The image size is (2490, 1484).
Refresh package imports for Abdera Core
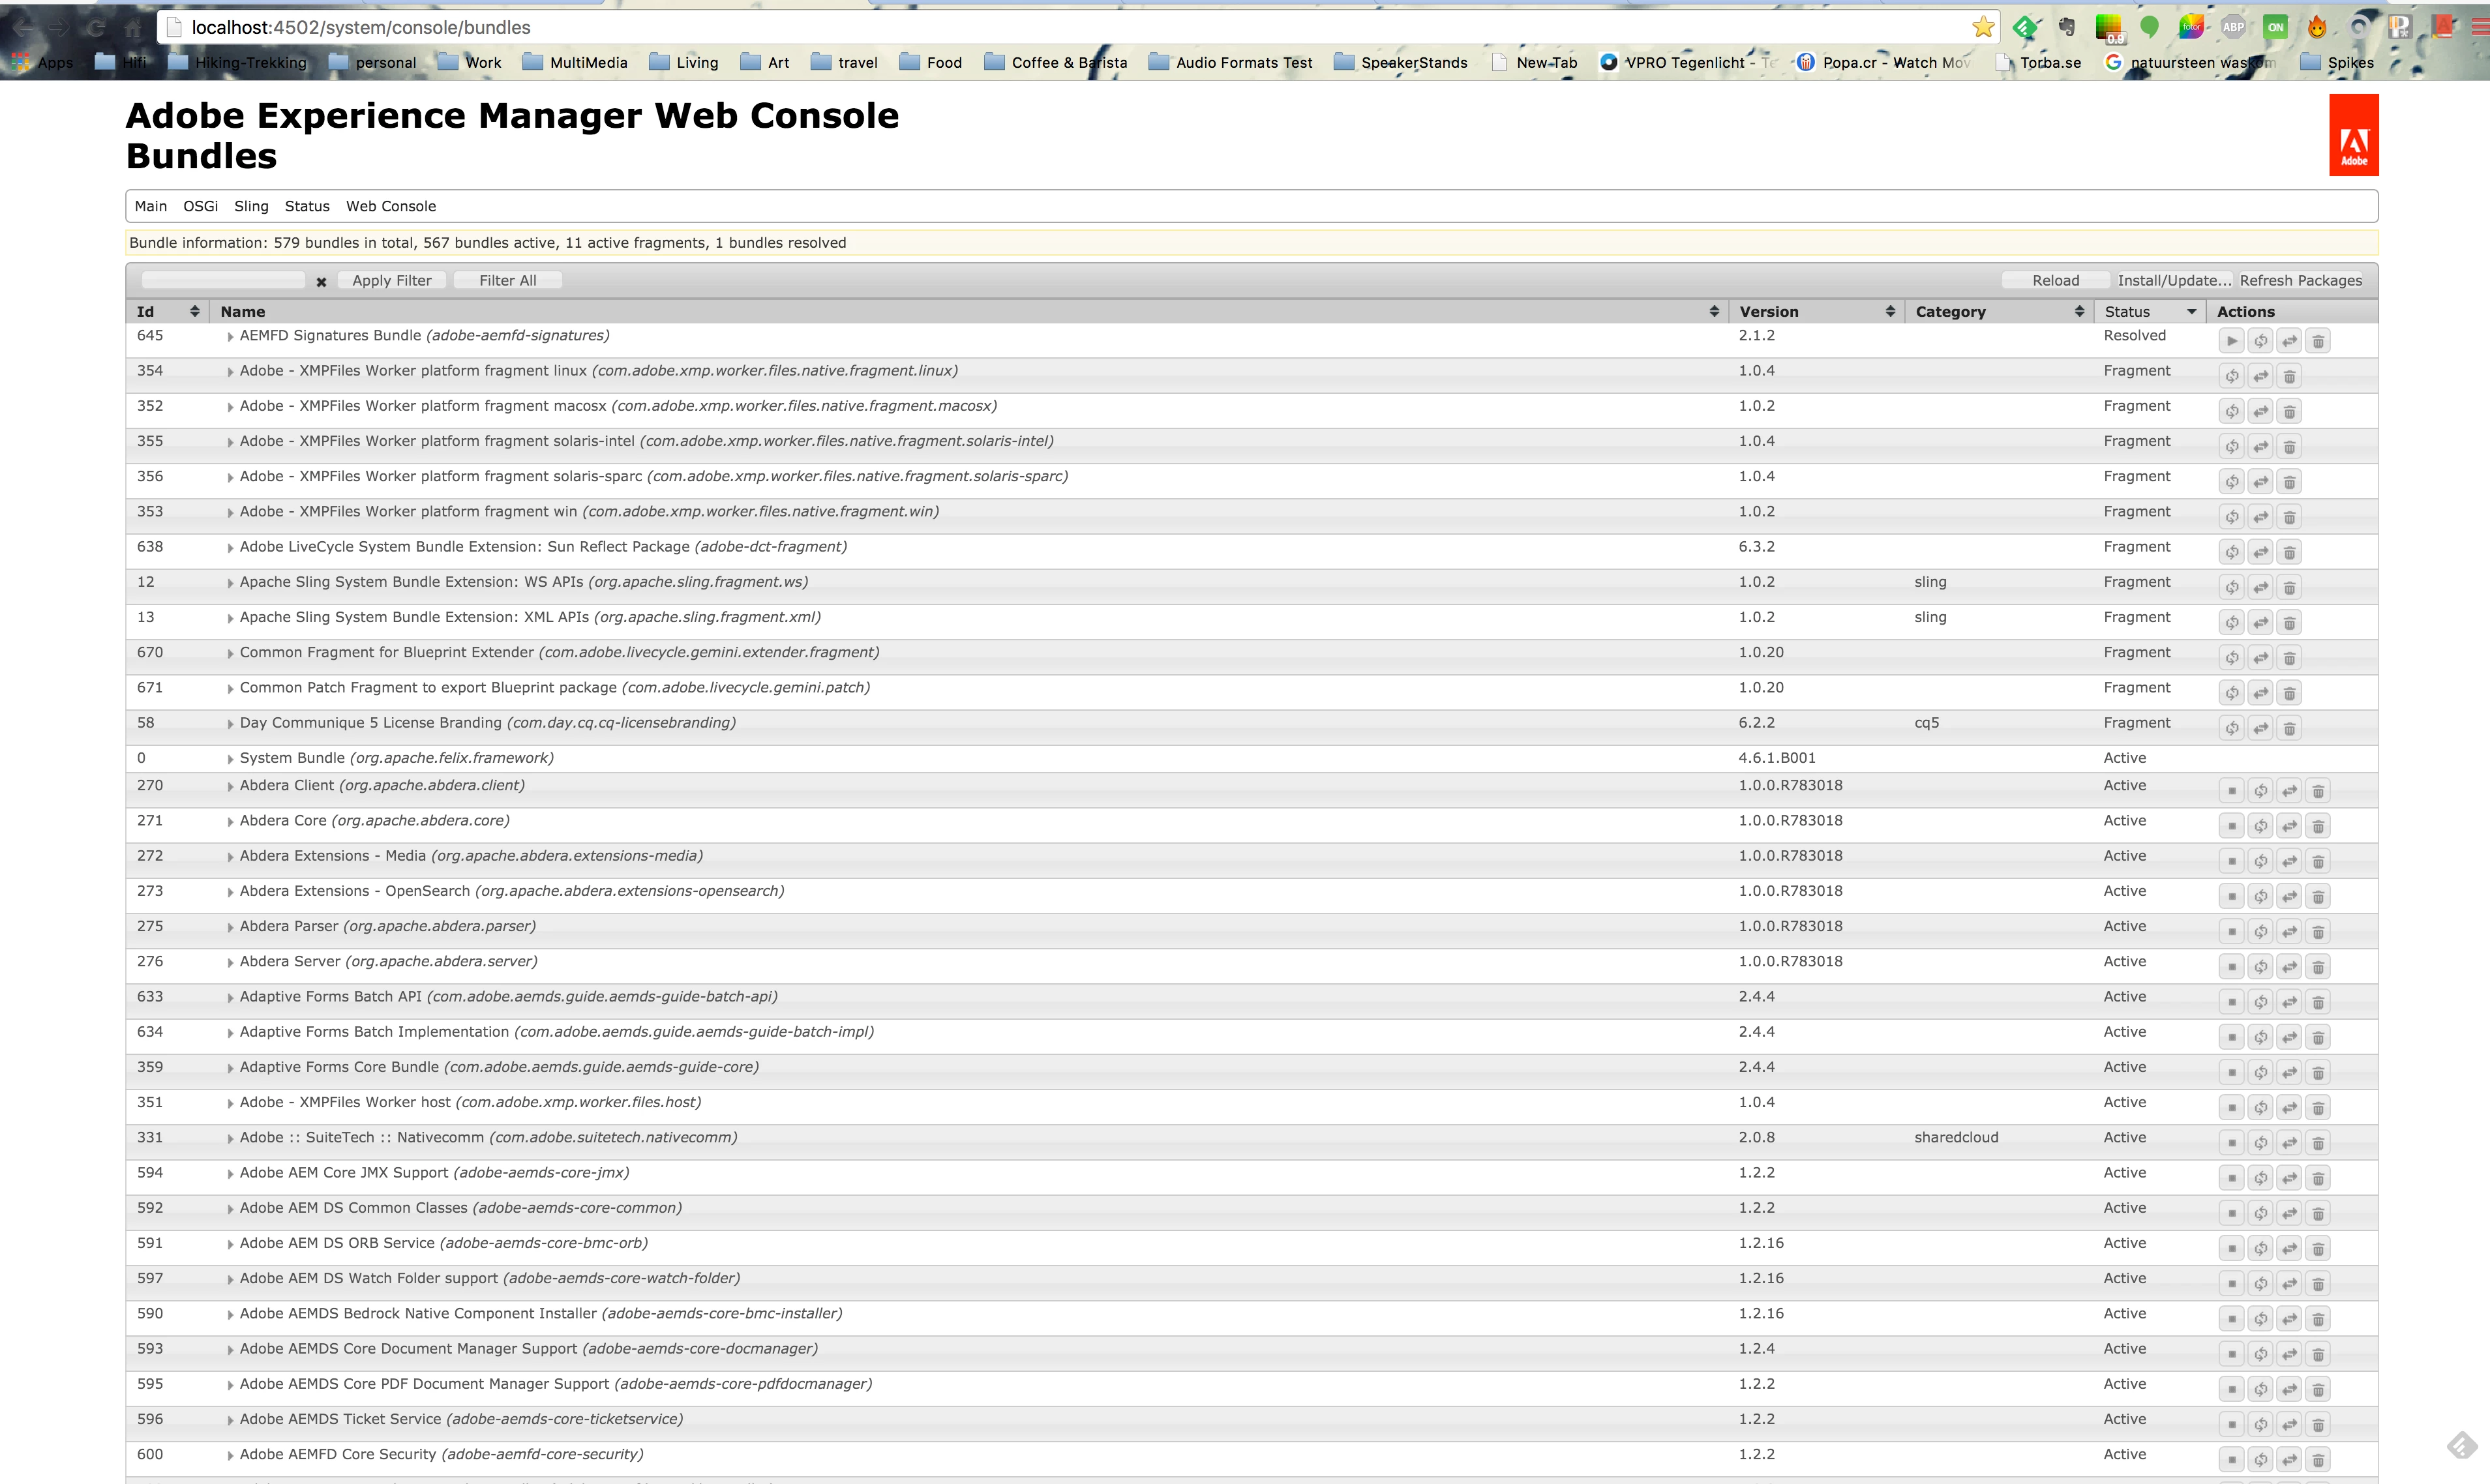[2260, 826]
